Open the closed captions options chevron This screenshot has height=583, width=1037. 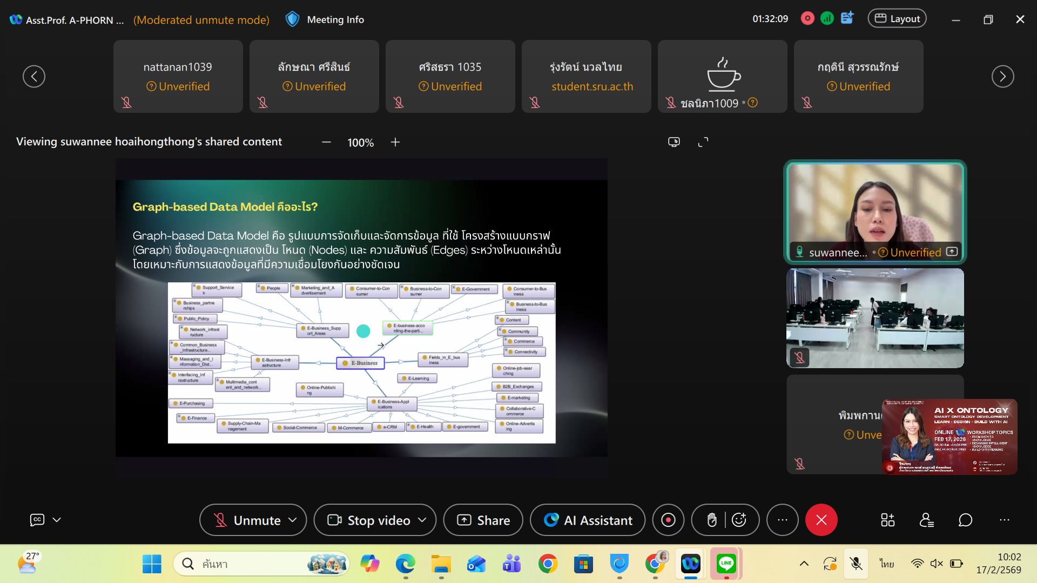pyautogui.click(x=57, y=520)
